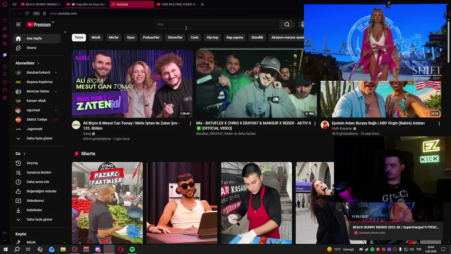Open Videolarınız your videos
The height and width of the screenshot is (254, 451).
pos(37,201)
